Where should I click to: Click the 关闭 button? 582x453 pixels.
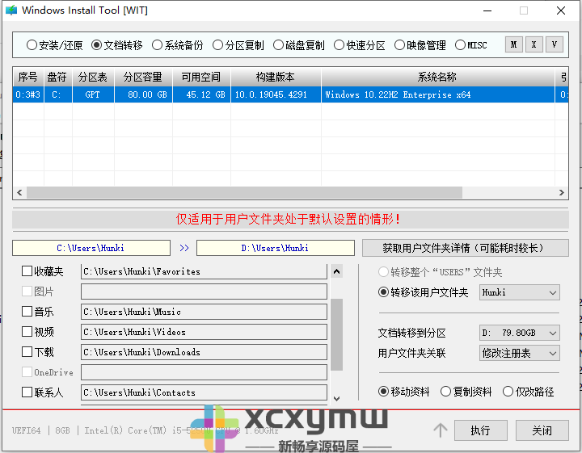pos(542,430)
